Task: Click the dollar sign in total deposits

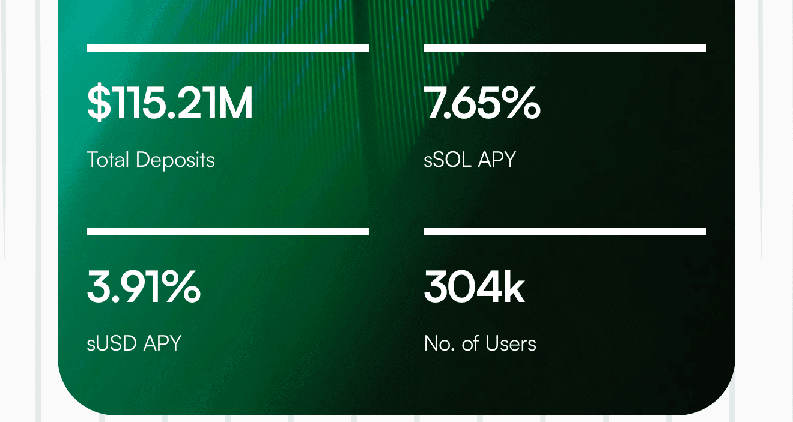Action: (98, 103)
